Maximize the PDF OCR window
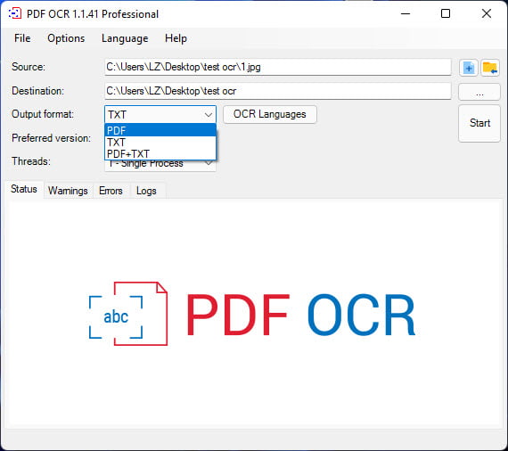 tap(446, 13)
